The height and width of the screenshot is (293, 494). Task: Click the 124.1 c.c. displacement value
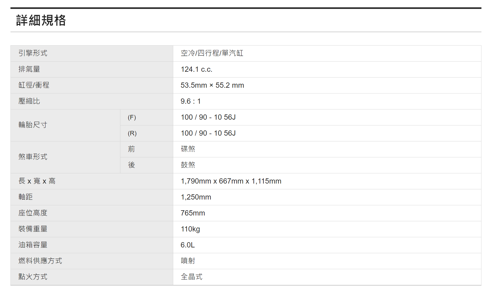pyautogui.click(x=197, y=69)
